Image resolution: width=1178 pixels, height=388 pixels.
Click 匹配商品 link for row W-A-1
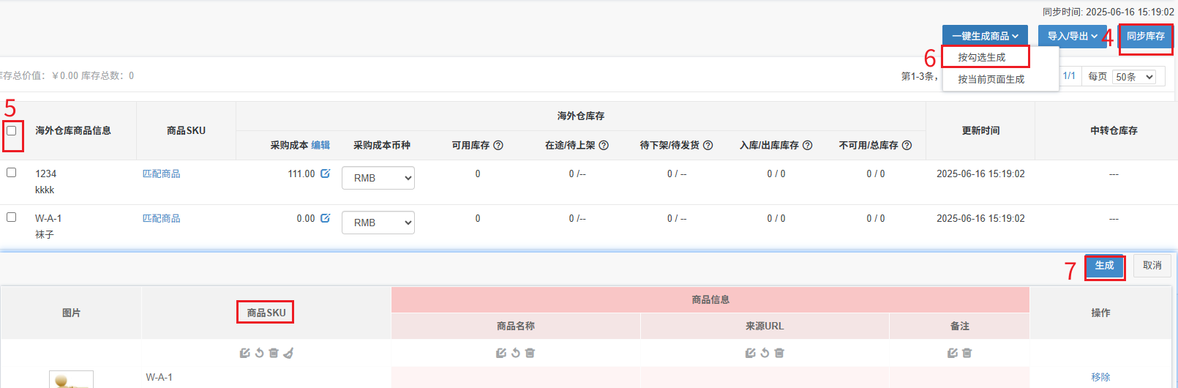(x=161, y=218)
